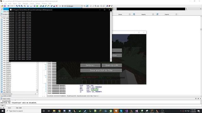Viewport: 202px width, 113px height.
Task: Open the Edit menu in IDA
Action: (x=6, y=3)
